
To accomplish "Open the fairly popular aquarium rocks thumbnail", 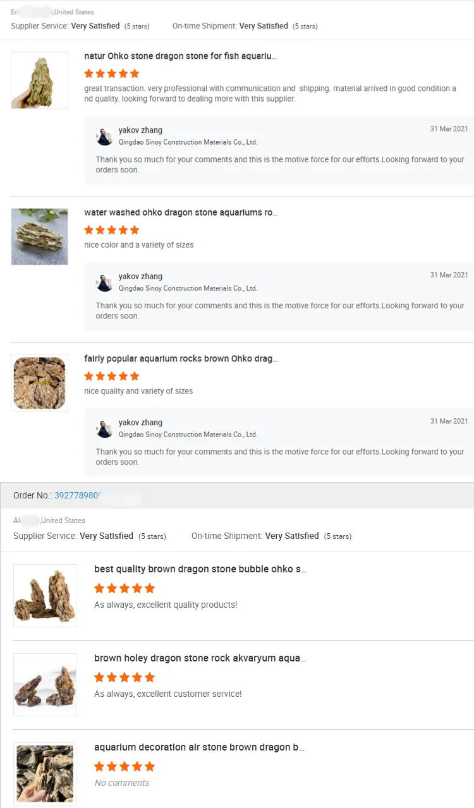I will coord(39,383).
